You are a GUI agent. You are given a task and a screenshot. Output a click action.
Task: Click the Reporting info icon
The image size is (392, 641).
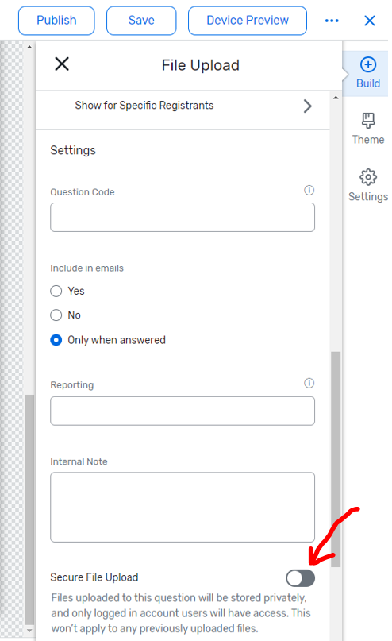click(x=309, y=383)
